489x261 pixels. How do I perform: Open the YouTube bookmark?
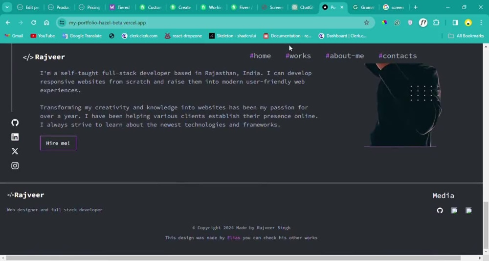pos(43,36)
